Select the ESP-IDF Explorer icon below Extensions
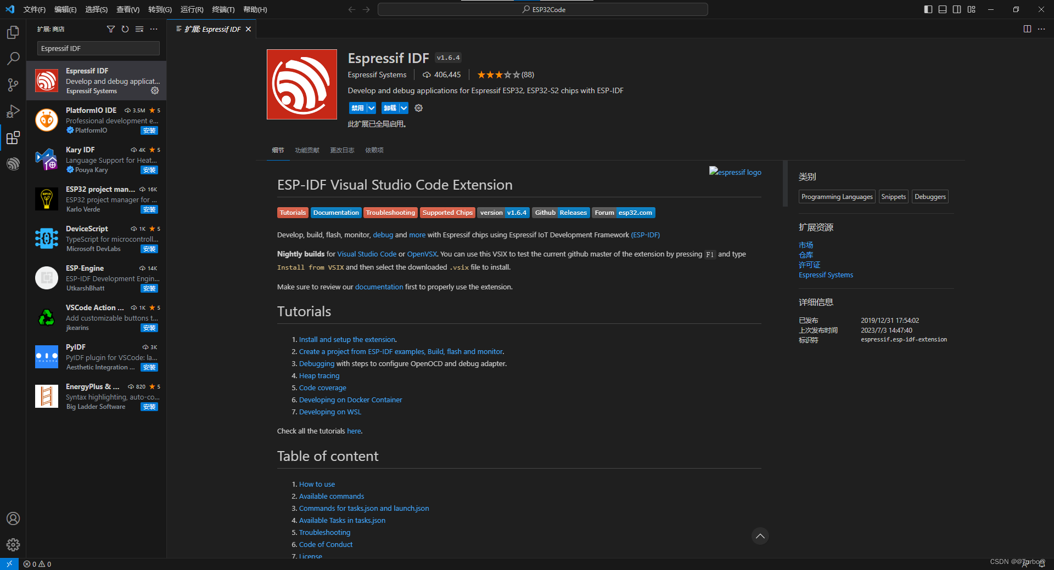The width and height of the screenshot is (1054, 570). click(x=13, y=164)
